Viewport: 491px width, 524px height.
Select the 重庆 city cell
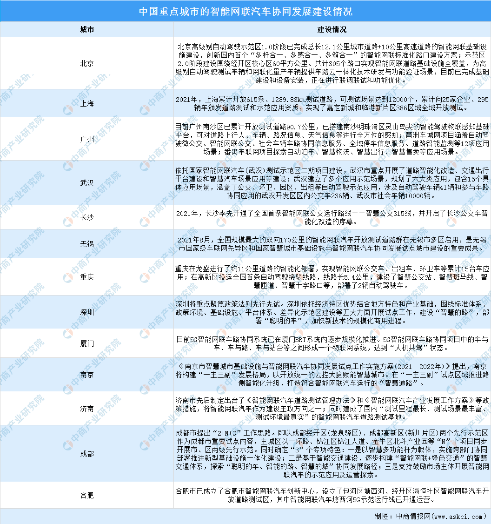coord(87,277)
